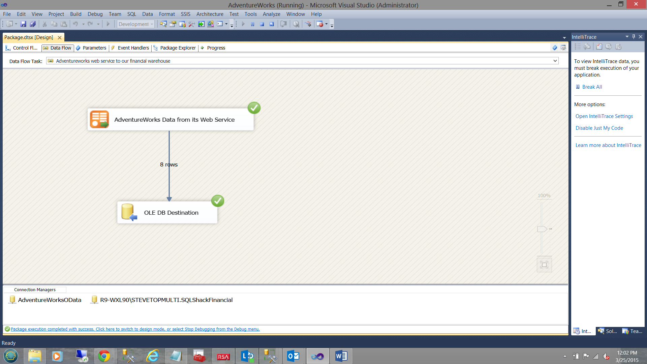The image size is (647, 364).
Task: Click the Break All pause toolbar icon
Action: point(252,24)
